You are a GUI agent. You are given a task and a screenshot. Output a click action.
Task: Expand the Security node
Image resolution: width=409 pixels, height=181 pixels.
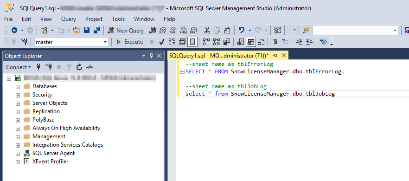pyautogui.click(x=18, y=95)
